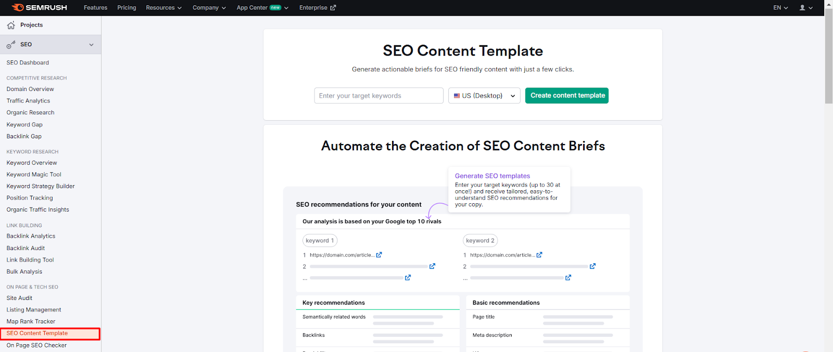The width and height of the screenshot is (833, 352).
Task: Open Backlink Audit
Action: coord(26,248)
